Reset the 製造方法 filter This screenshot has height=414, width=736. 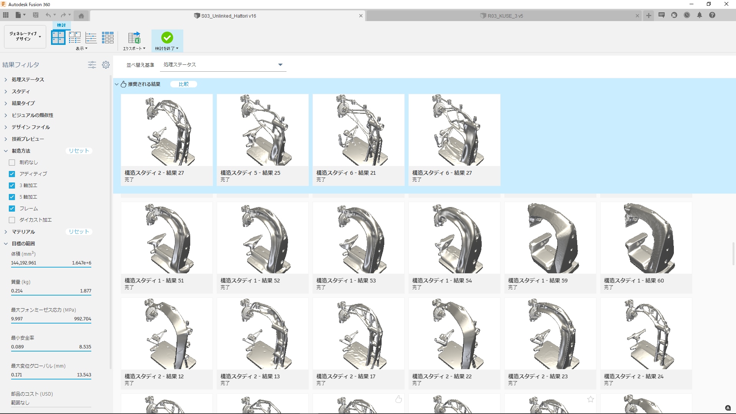pos(79,151)
